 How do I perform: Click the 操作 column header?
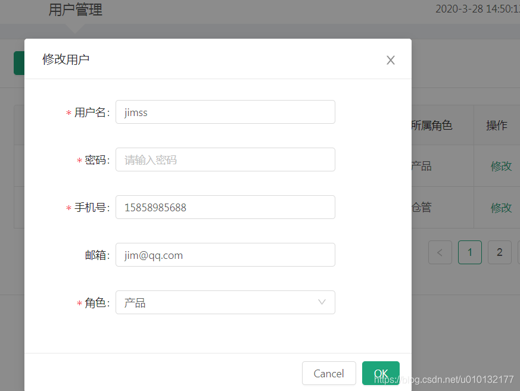[496, 125]
